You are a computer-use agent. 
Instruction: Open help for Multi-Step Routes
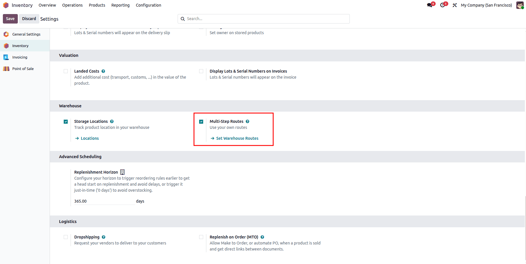coord(247,121)
